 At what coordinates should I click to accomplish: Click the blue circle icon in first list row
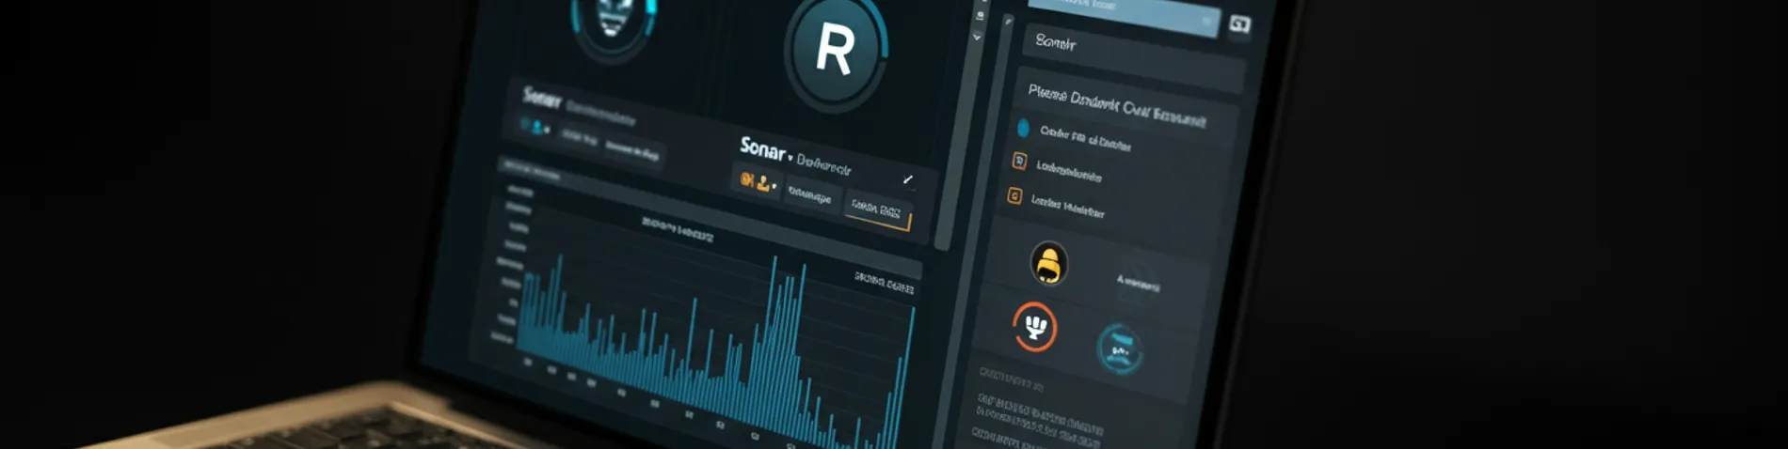[x=1024, y=128]
